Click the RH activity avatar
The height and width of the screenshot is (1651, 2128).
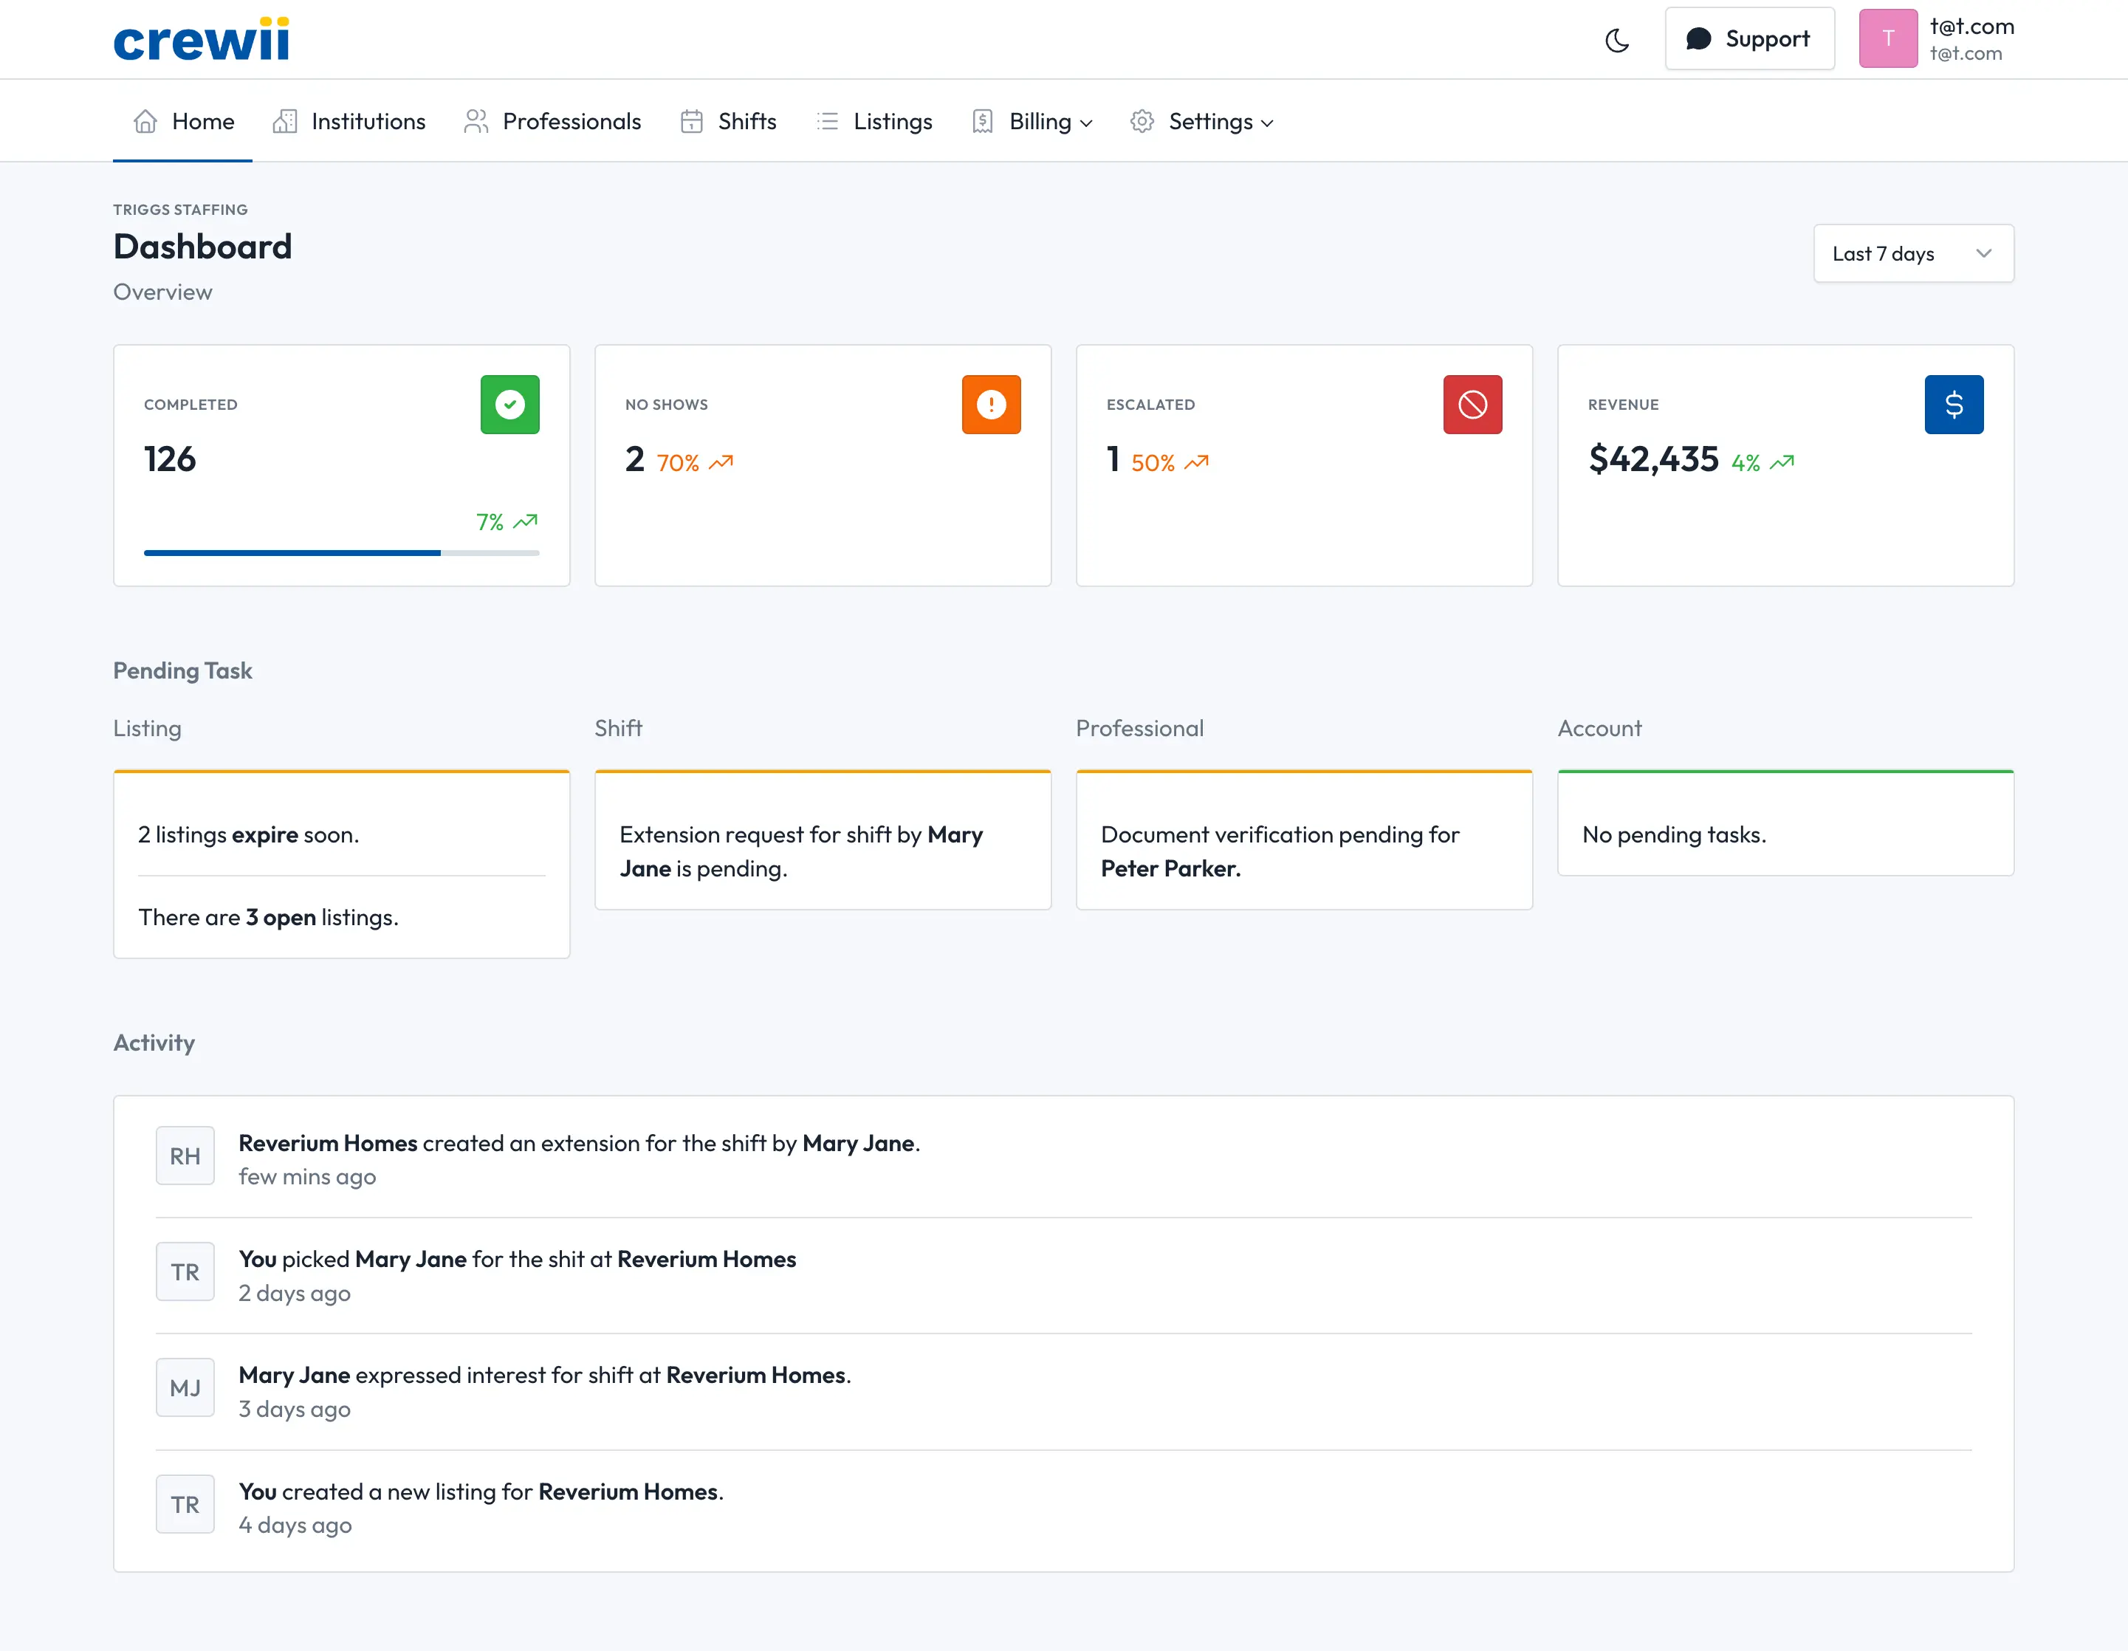(185, 1156)
